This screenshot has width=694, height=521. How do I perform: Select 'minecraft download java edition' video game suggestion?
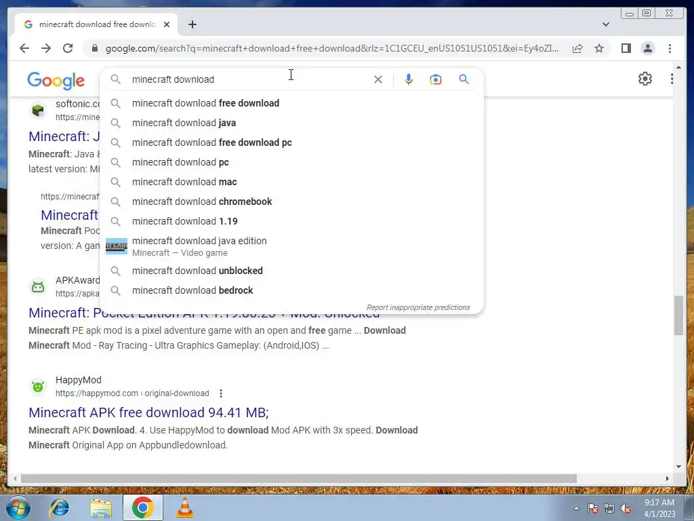[291, 246]
